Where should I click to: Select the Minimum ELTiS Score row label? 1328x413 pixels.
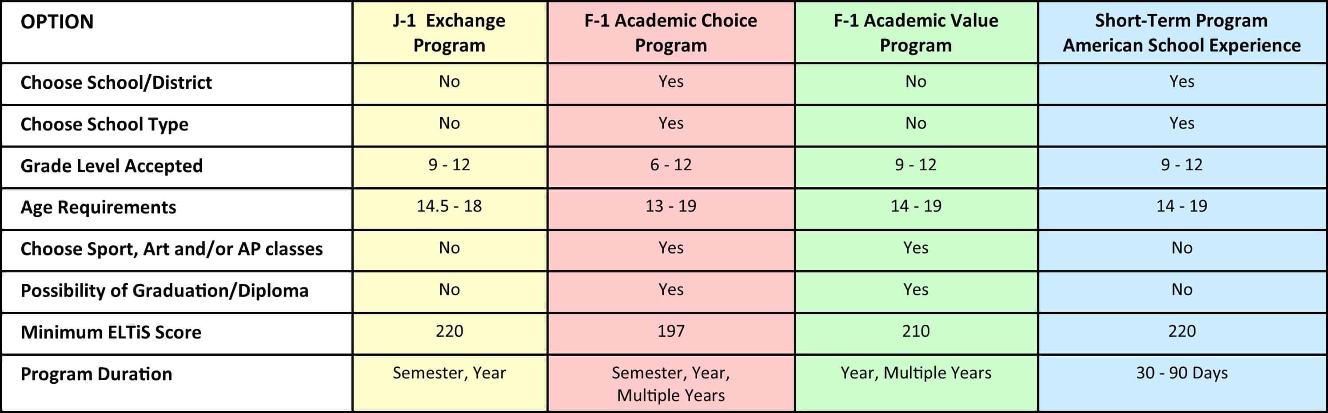click(111, 333)
